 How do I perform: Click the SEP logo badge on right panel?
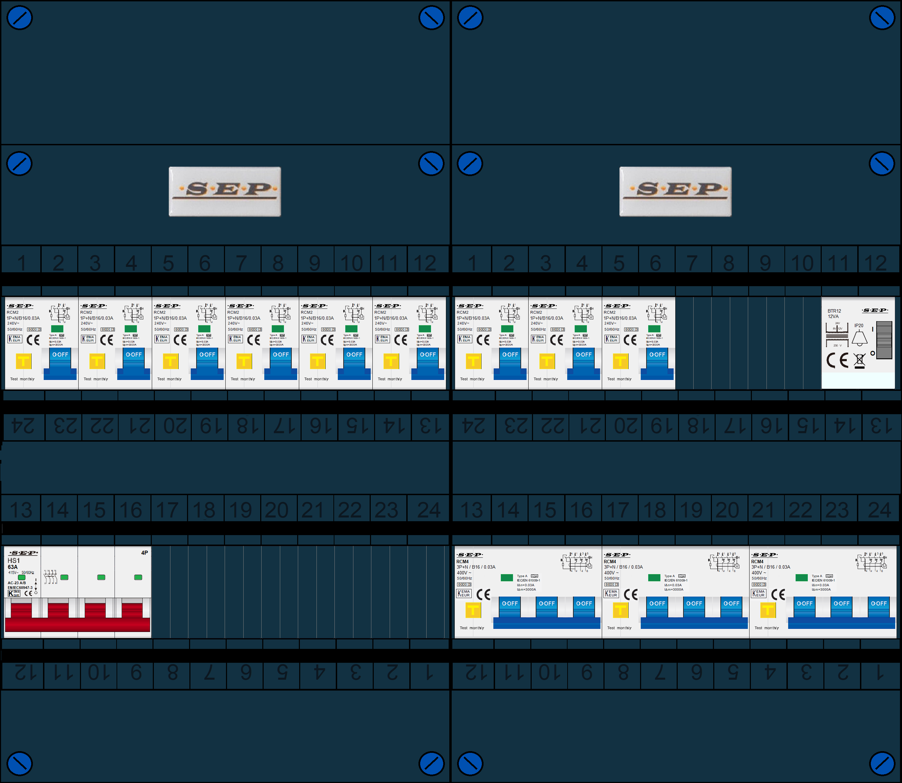click(x=675, y=191)
